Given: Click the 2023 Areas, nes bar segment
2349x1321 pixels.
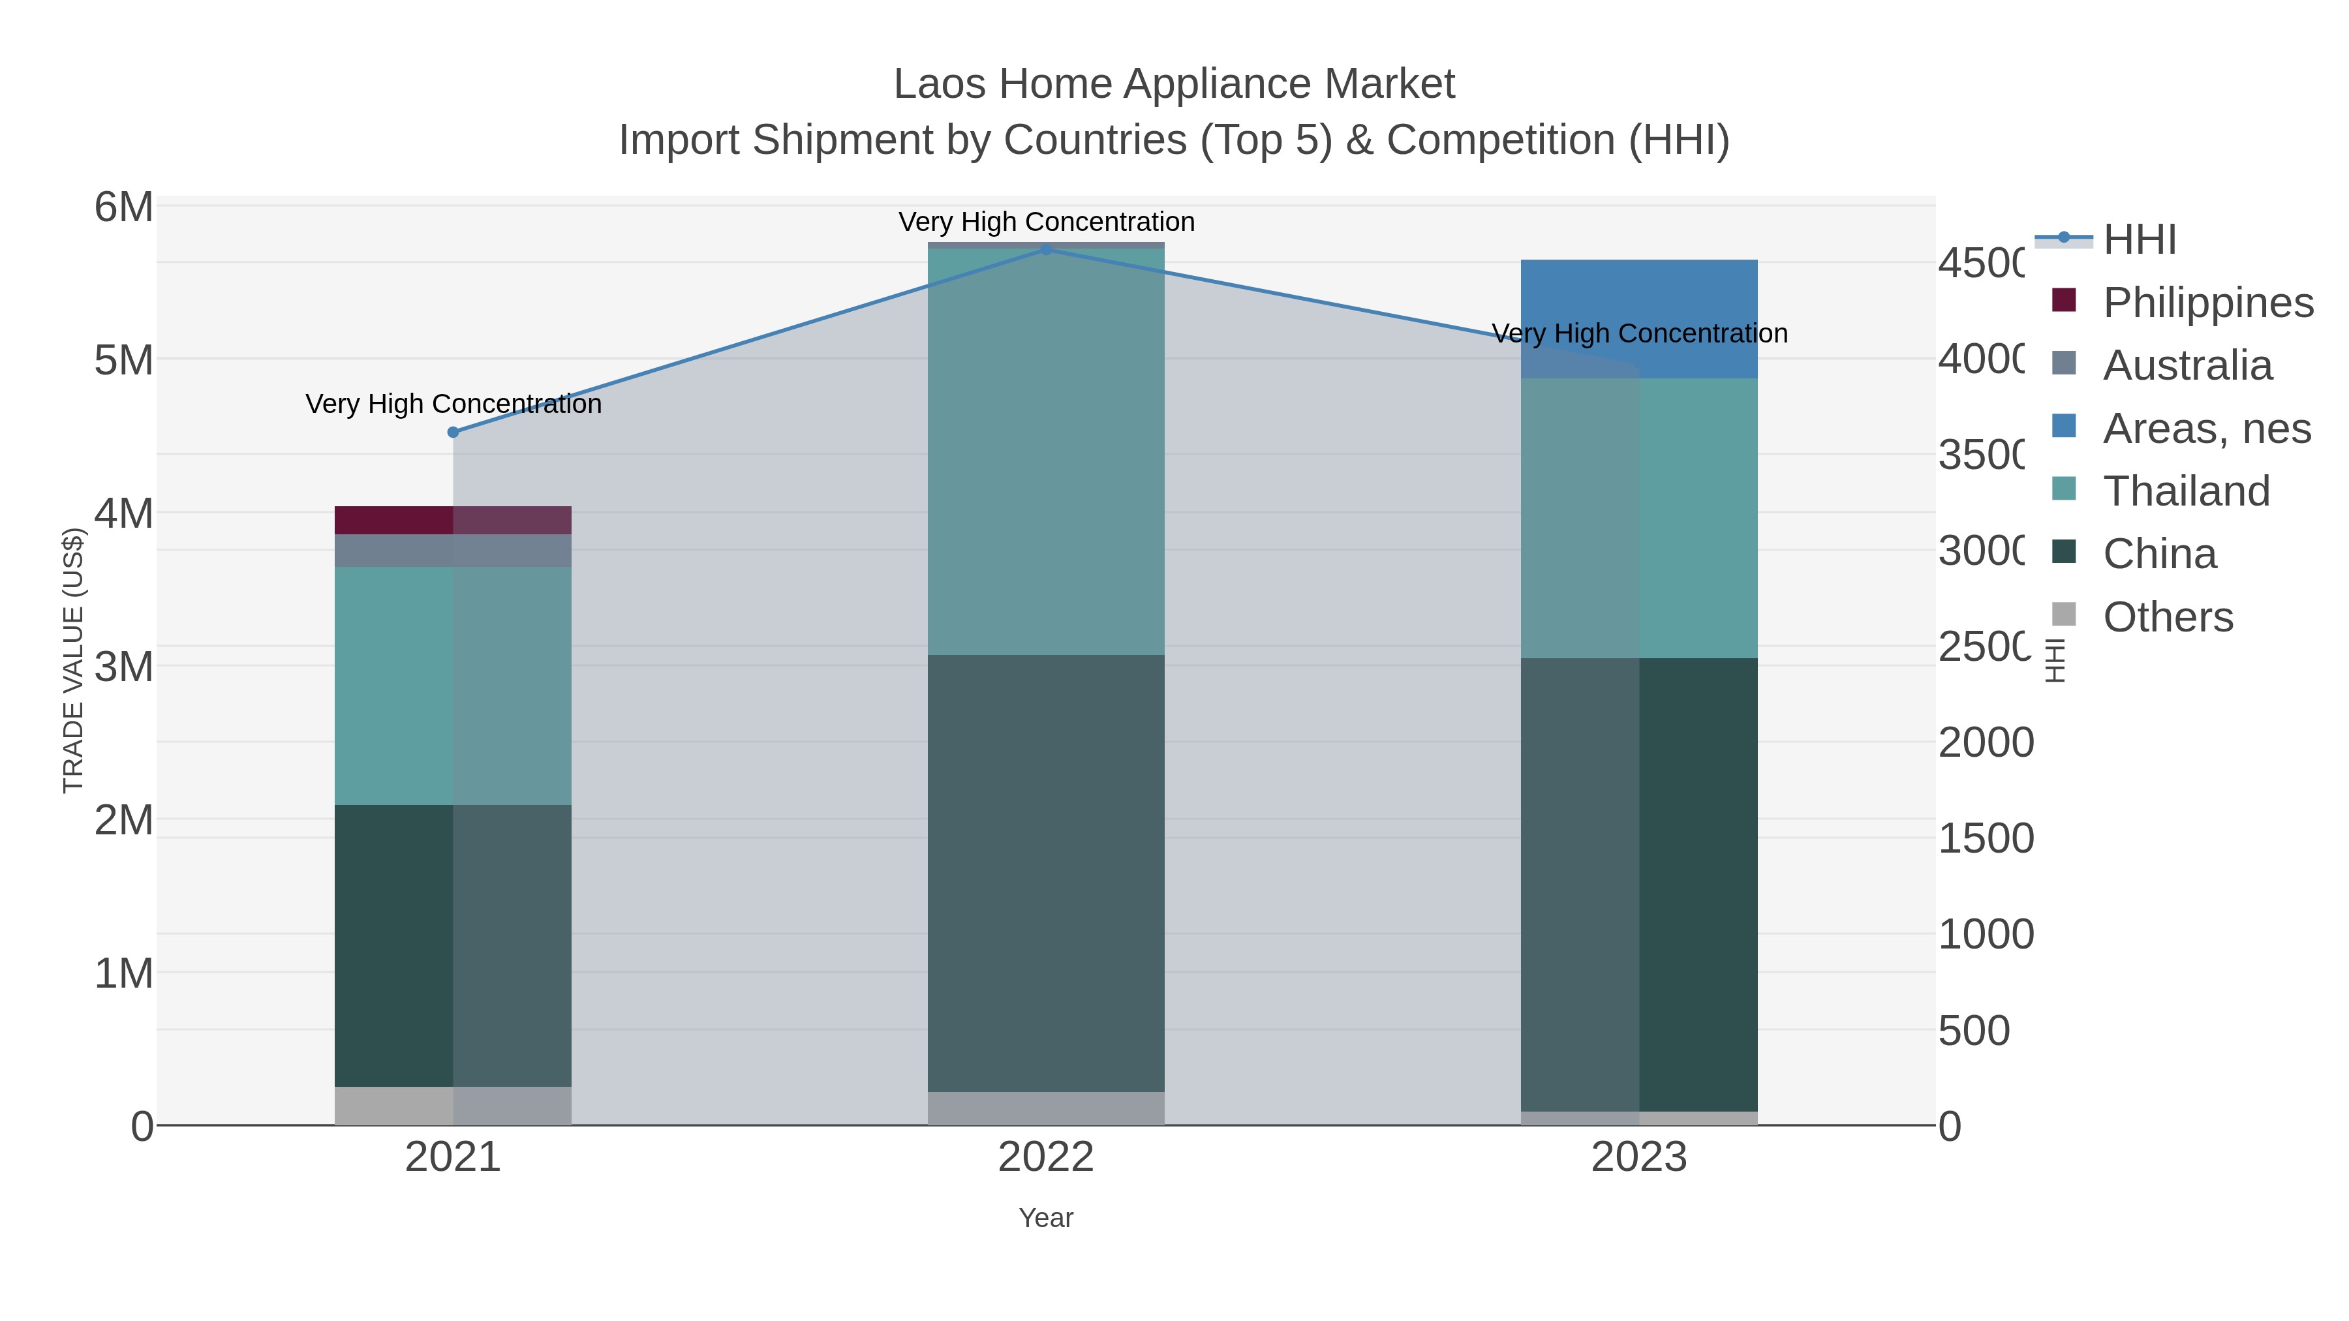Looking at the screenshot, I should 1638,319.
